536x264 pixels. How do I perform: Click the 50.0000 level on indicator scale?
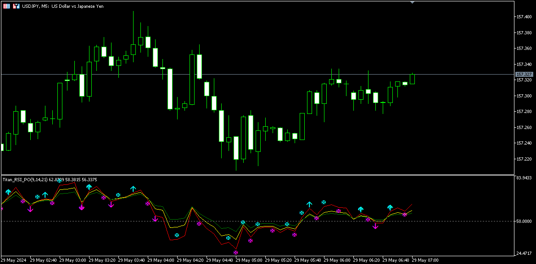click(x=524, y=221)
